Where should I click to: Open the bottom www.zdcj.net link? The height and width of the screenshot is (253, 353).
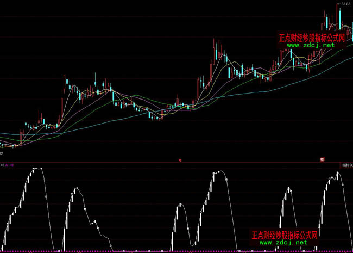coord(283,242)
